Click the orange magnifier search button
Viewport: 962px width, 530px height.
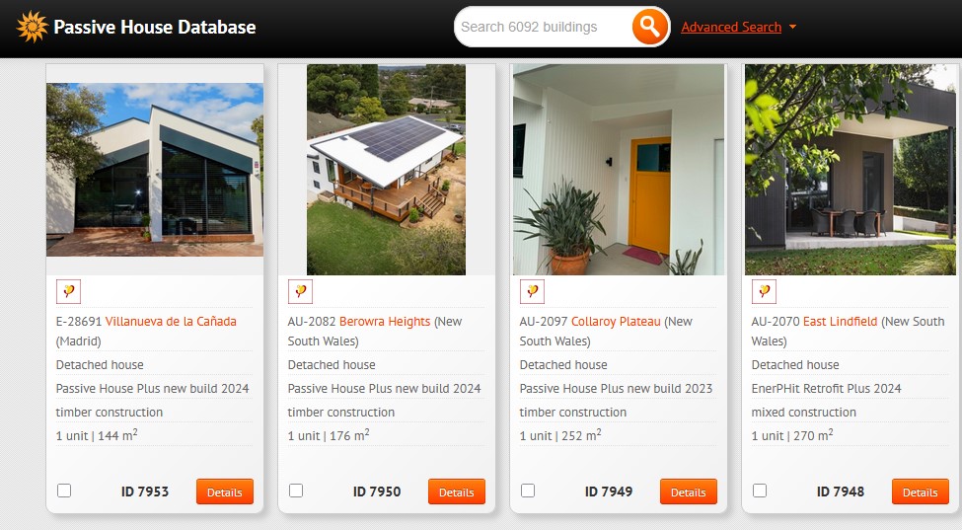tap(649, 27)
